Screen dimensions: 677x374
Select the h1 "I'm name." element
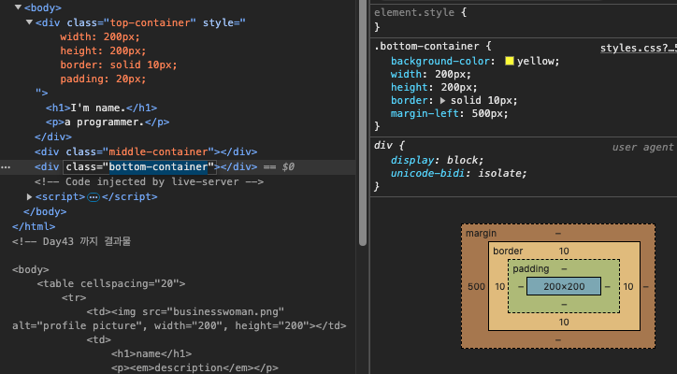(x=102, y=108)
